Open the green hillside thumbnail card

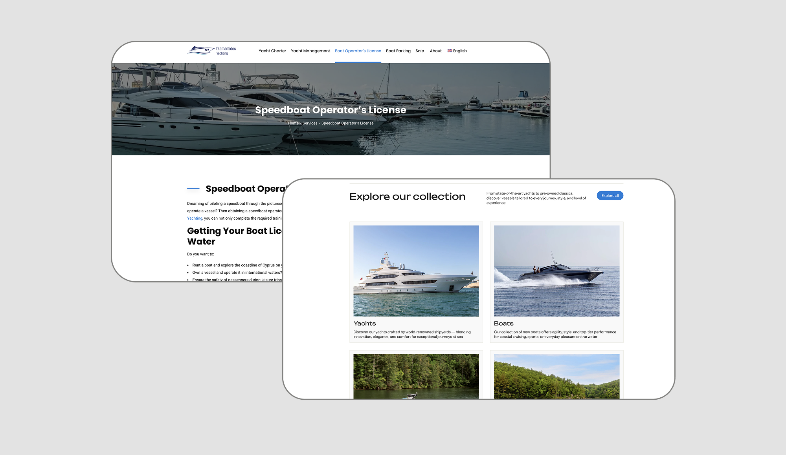[x=556, y=376]
